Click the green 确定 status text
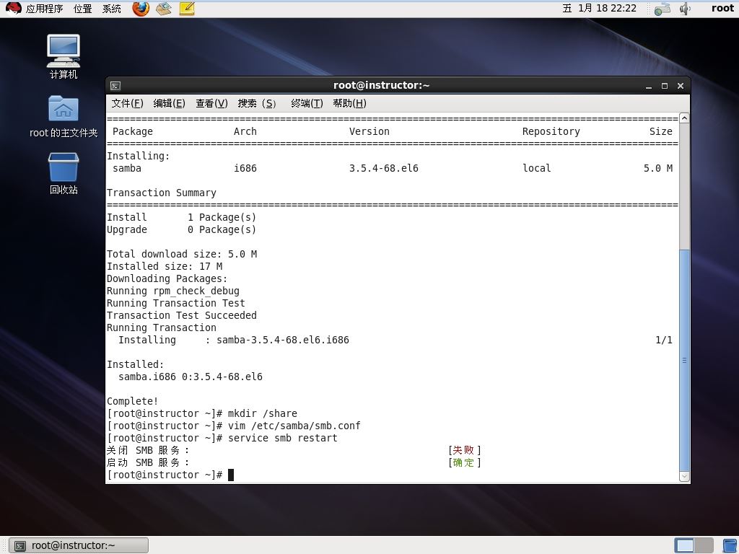Image resolution: width=739 pixels, height=554 pixels. pos(463,462)
